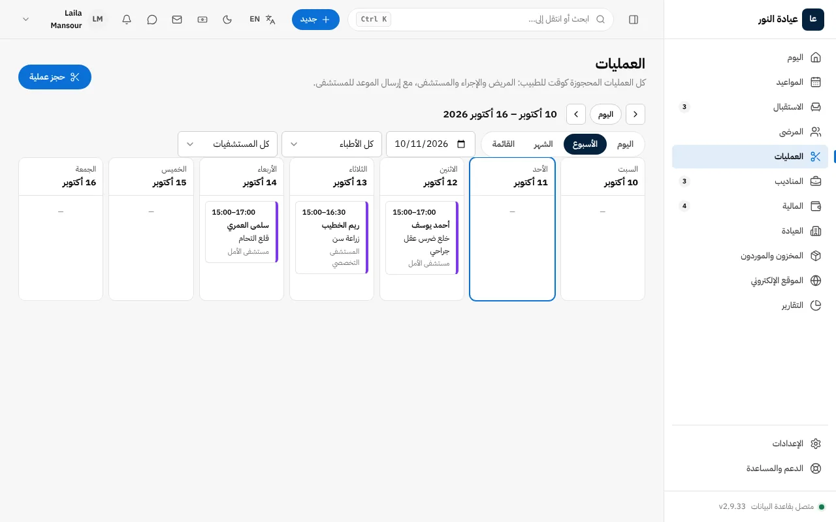The width and height of the screenshot is (836, 522).
Task: Open المخزون والموردون inventory in sidebar
Action: 750,256
